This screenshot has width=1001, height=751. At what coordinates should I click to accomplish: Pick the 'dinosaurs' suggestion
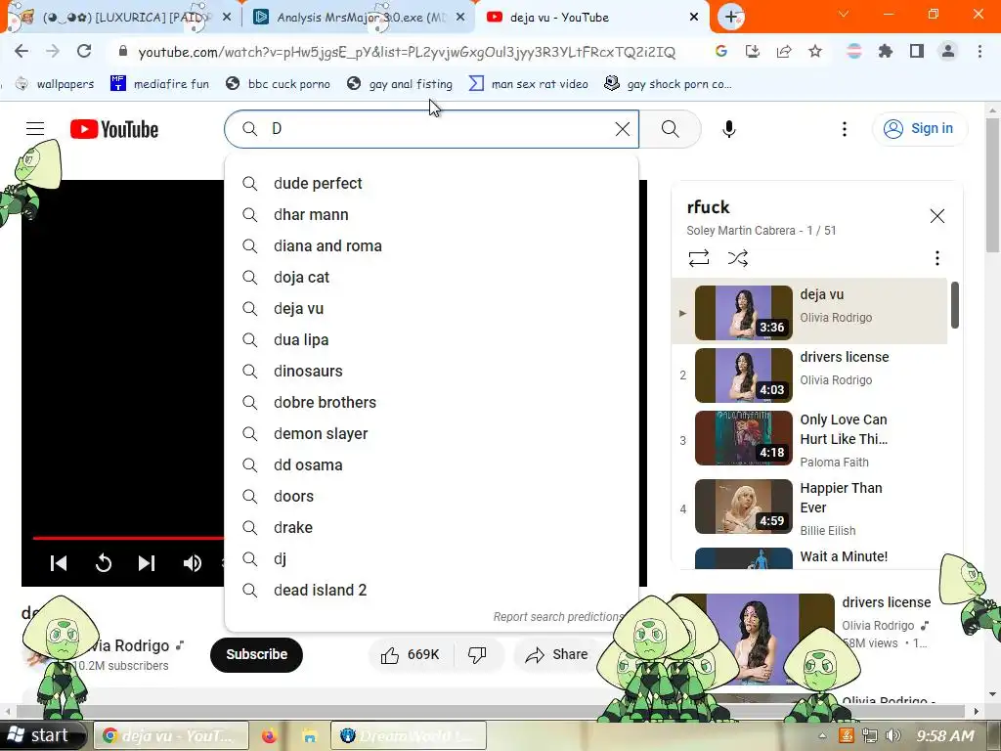click(431, 371)
